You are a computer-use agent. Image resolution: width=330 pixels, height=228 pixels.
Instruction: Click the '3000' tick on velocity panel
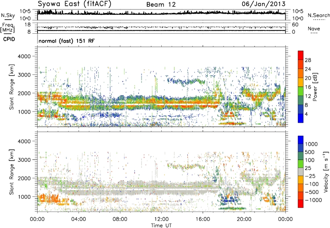24,160
